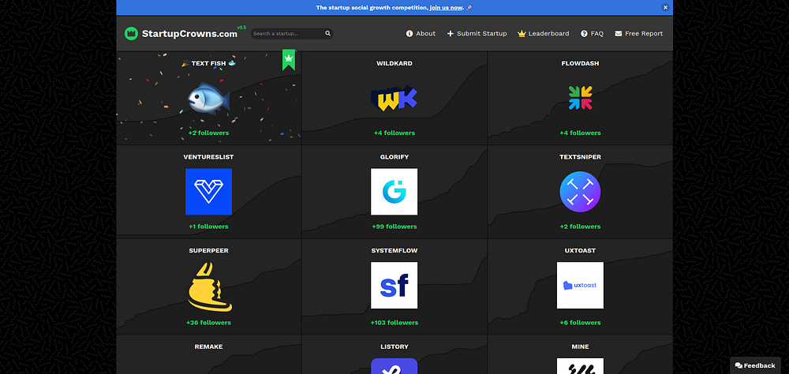This screenshot has width=789, height=374.
Task: Click the WILDKARD card title
Action: click(394, 63)
